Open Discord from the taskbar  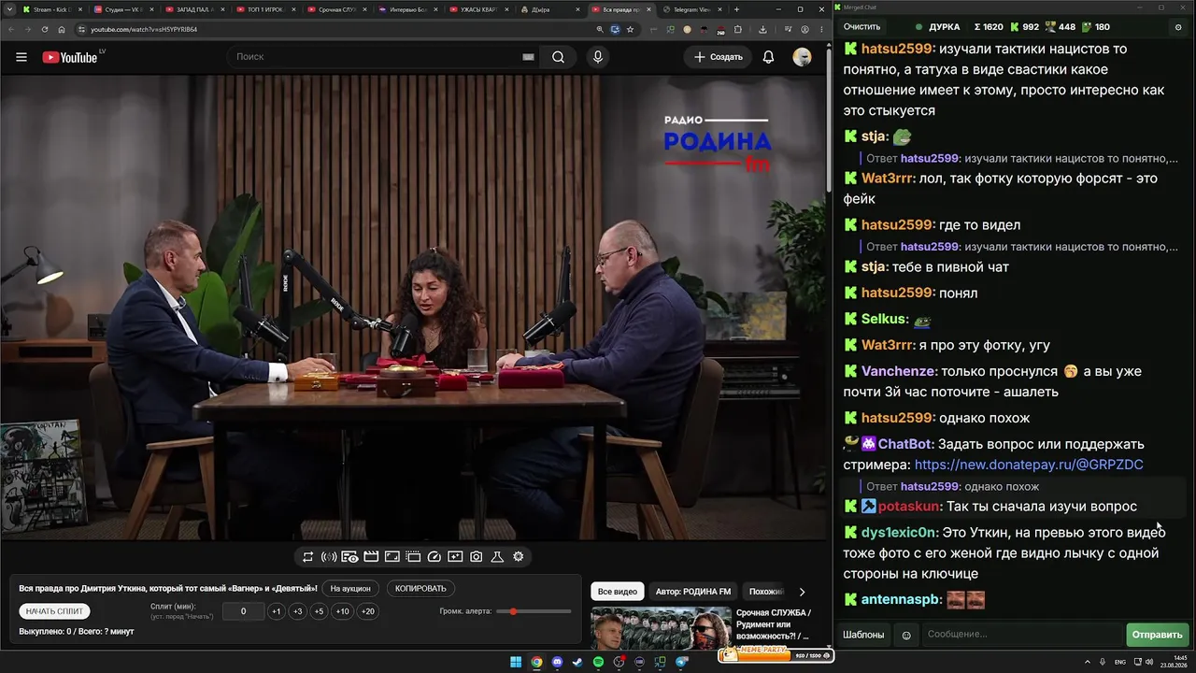pos(557,663)
